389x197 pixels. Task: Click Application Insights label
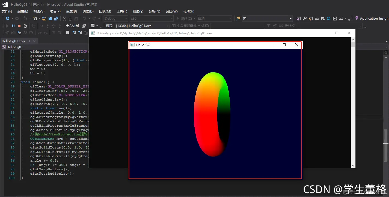pos(374,19)
